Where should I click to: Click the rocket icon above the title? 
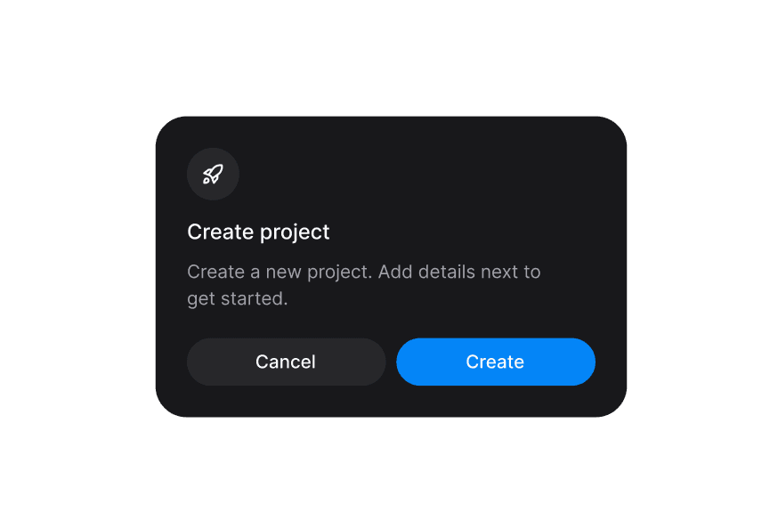click(213, 174)
